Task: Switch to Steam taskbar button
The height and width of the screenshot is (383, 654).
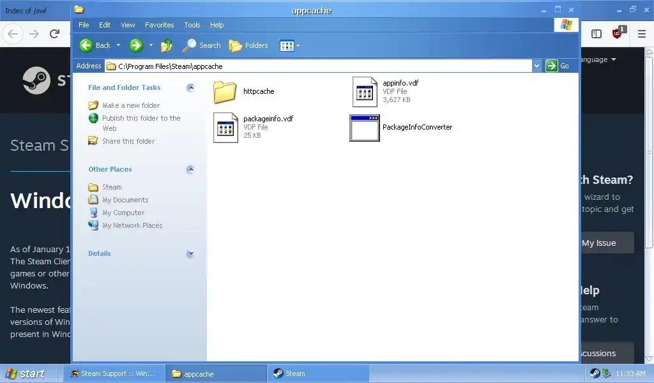Action: 318,374
